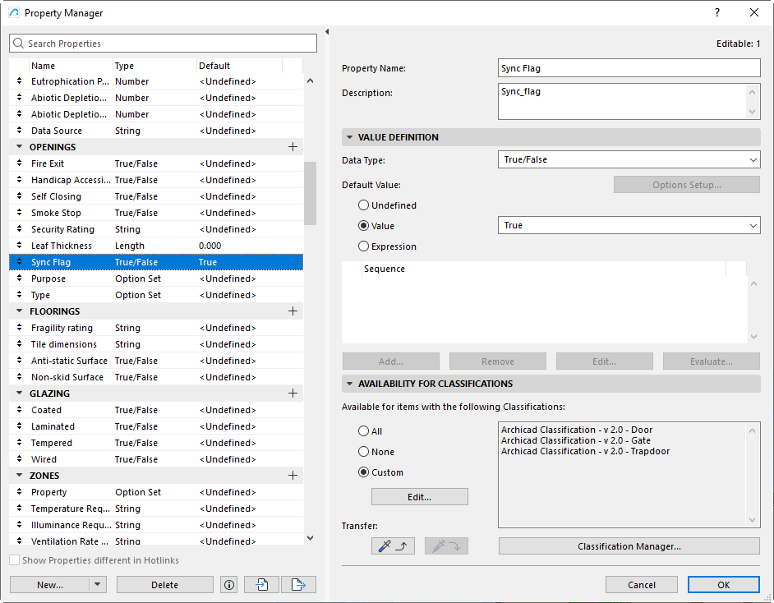Click the search magnifier icon
Screen dimensions: 774x603
tap(18, 44)
